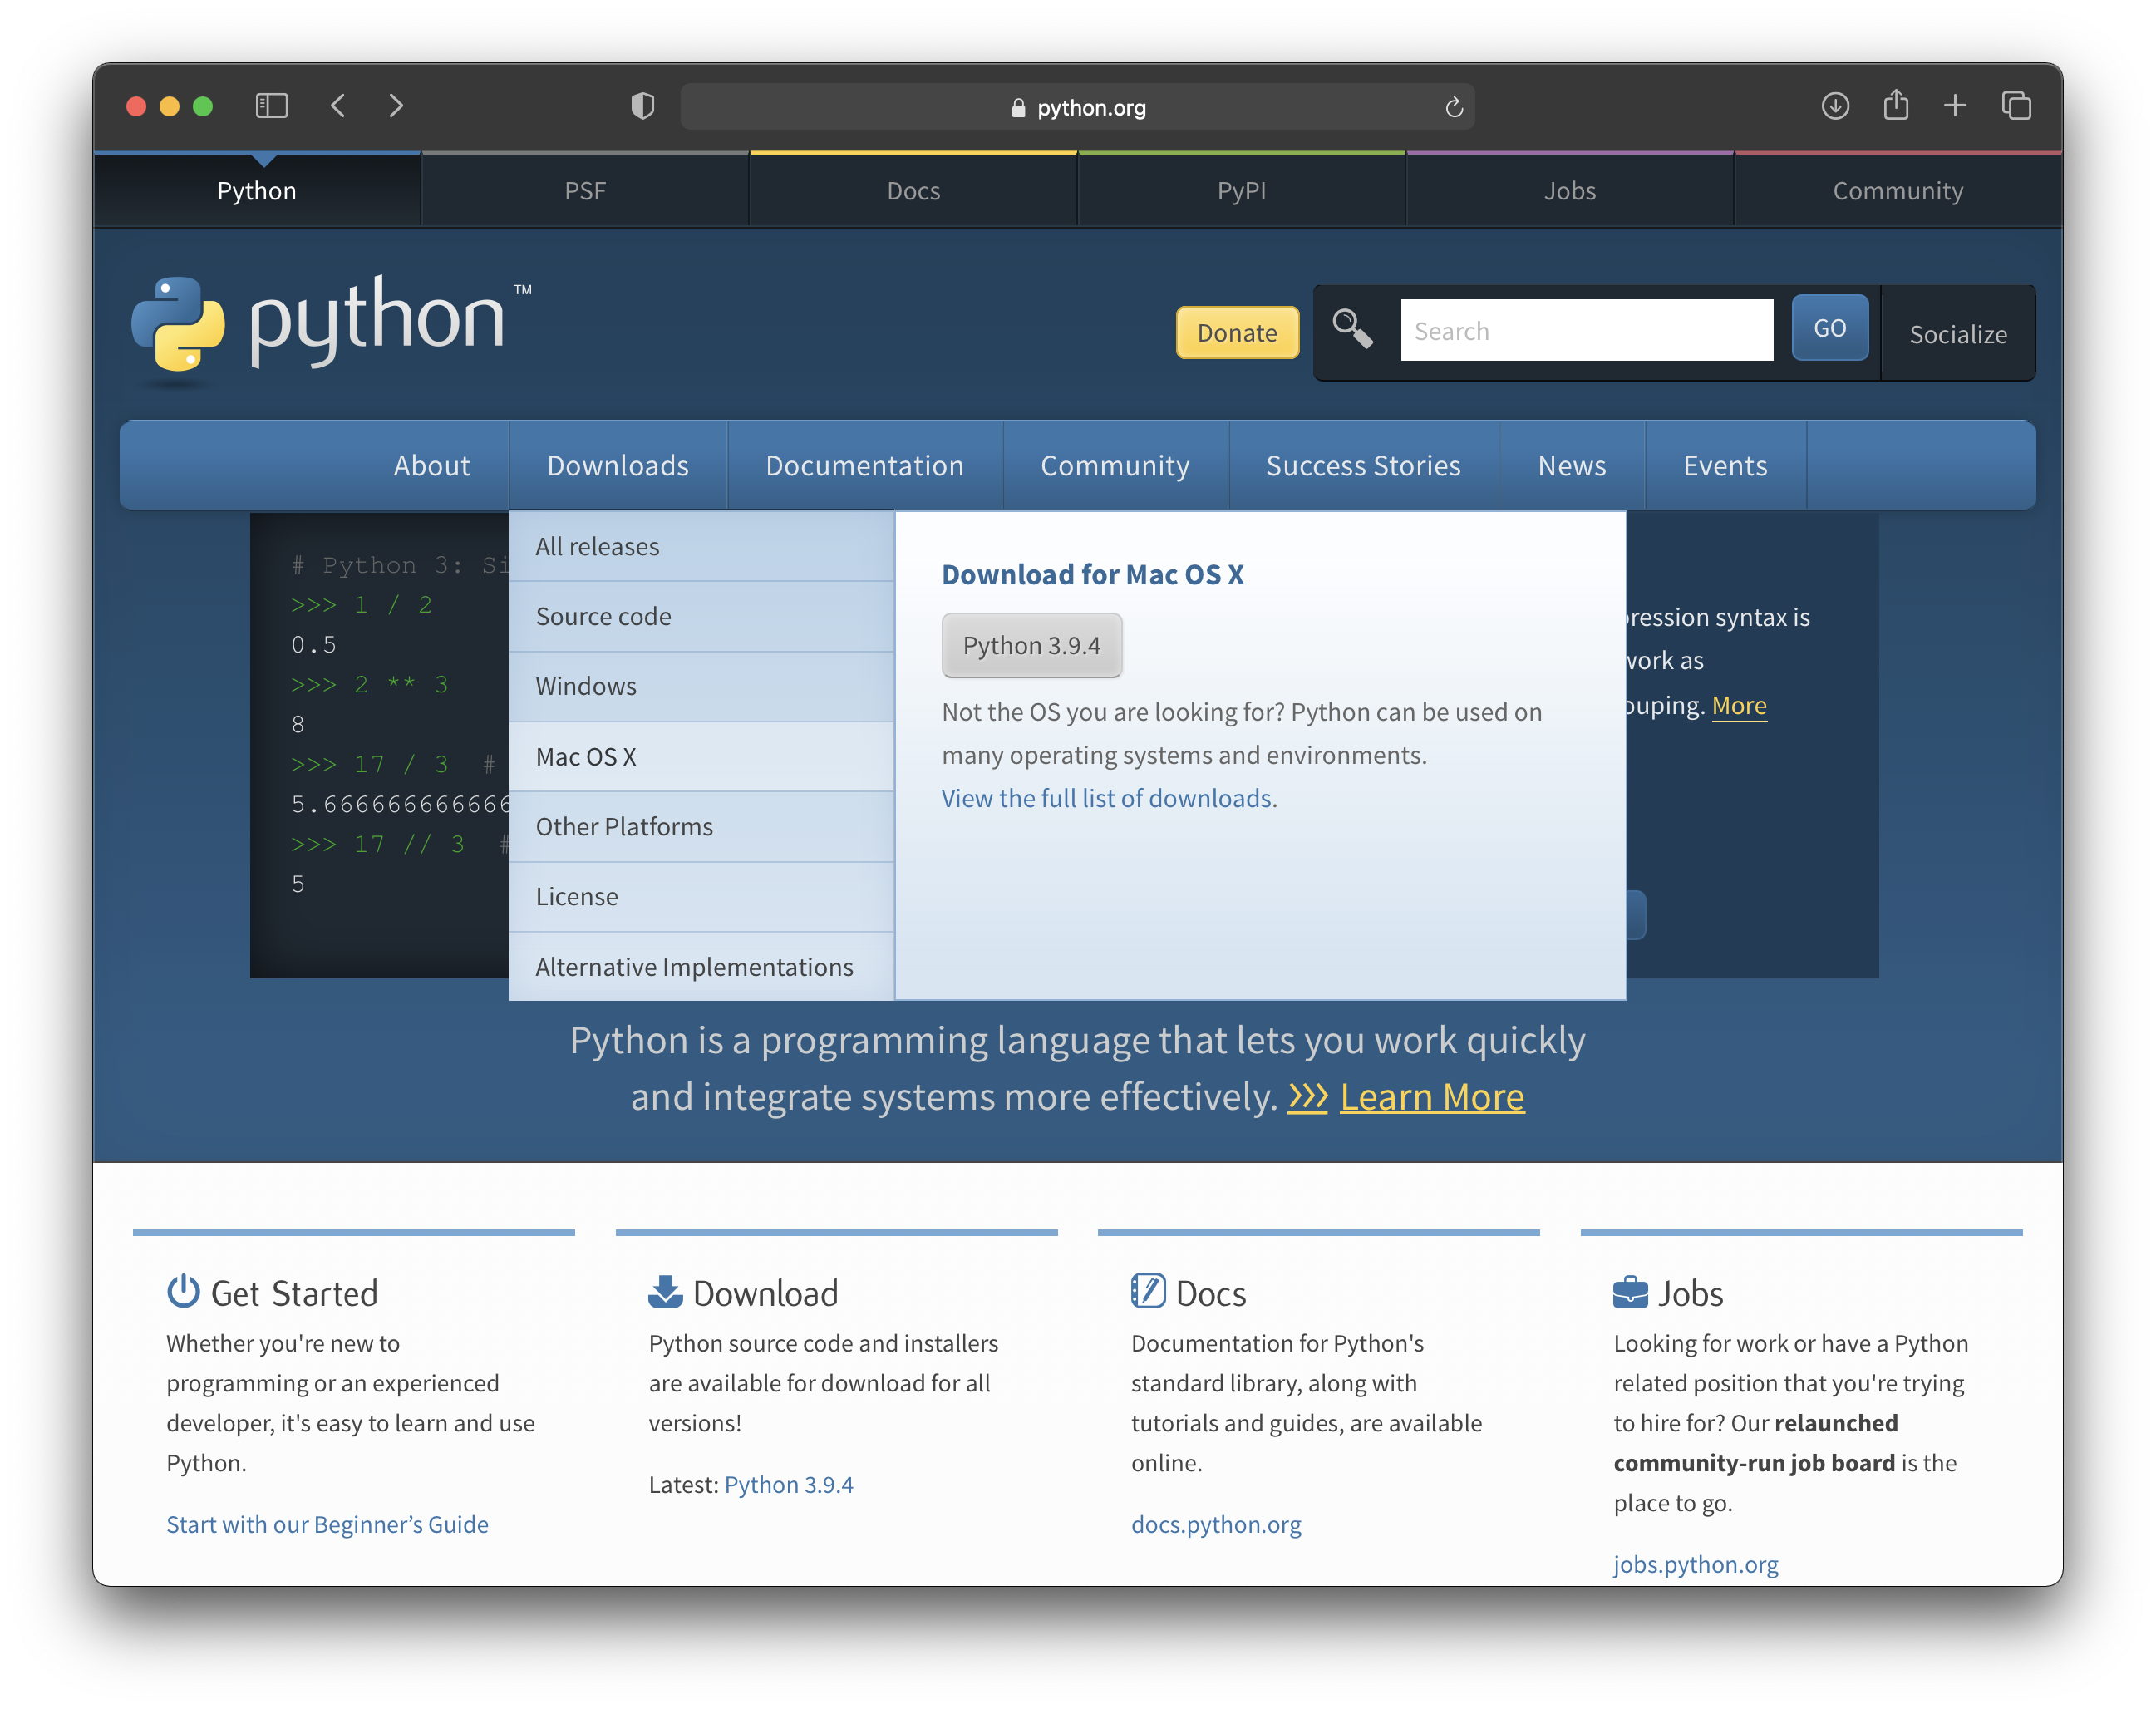2156x1709 pixels.
Task: Open the Events navigation menu
Action: coord(1725,465)
